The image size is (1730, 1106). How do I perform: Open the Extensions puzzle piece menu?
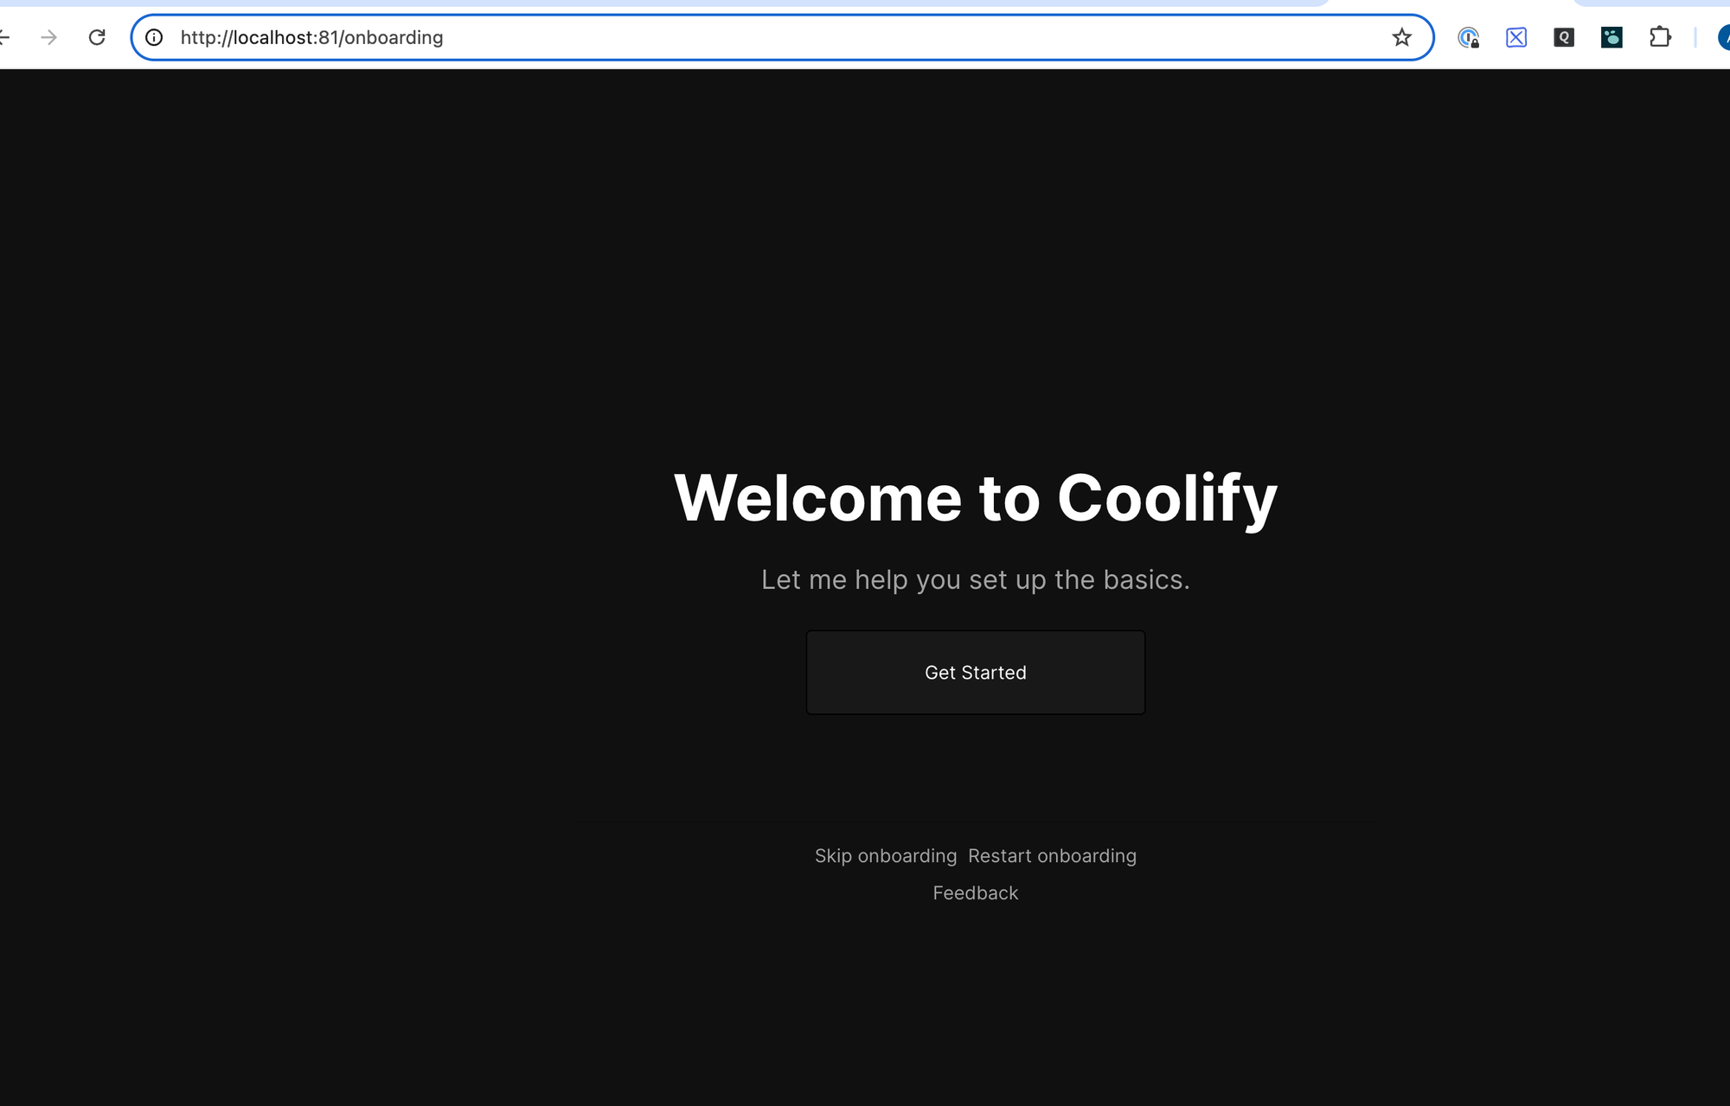pos(1659,37)
